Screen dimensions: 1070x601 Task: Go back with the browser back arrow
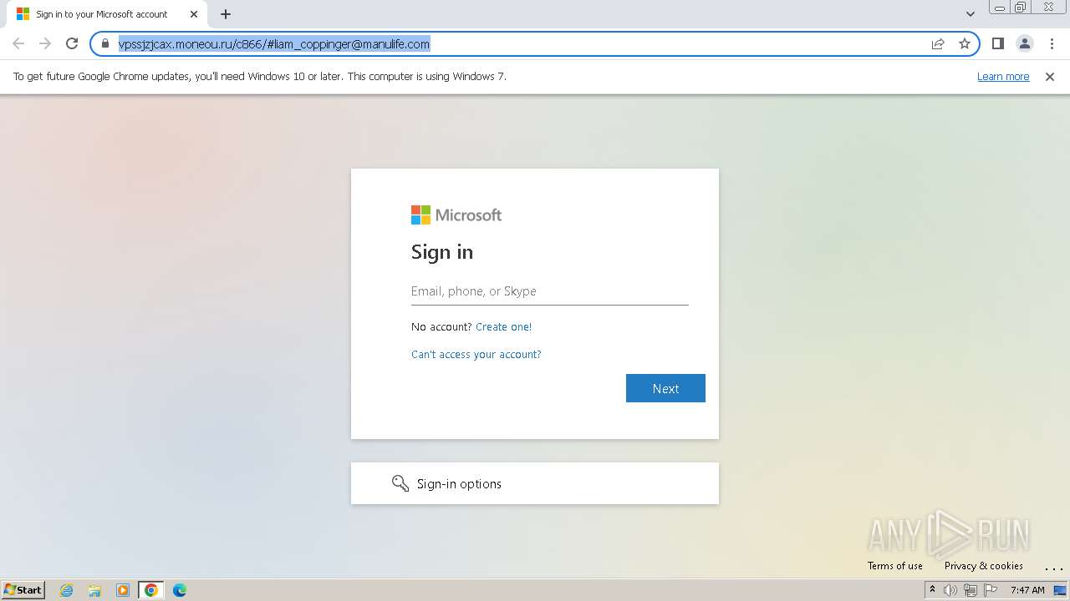coord(18,43)
